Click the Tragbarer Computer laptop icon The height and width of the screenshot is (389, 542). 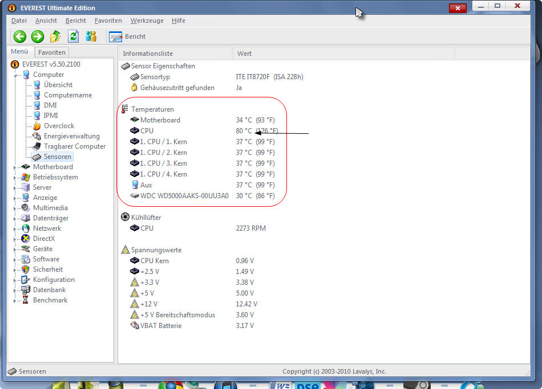point(37,146)
